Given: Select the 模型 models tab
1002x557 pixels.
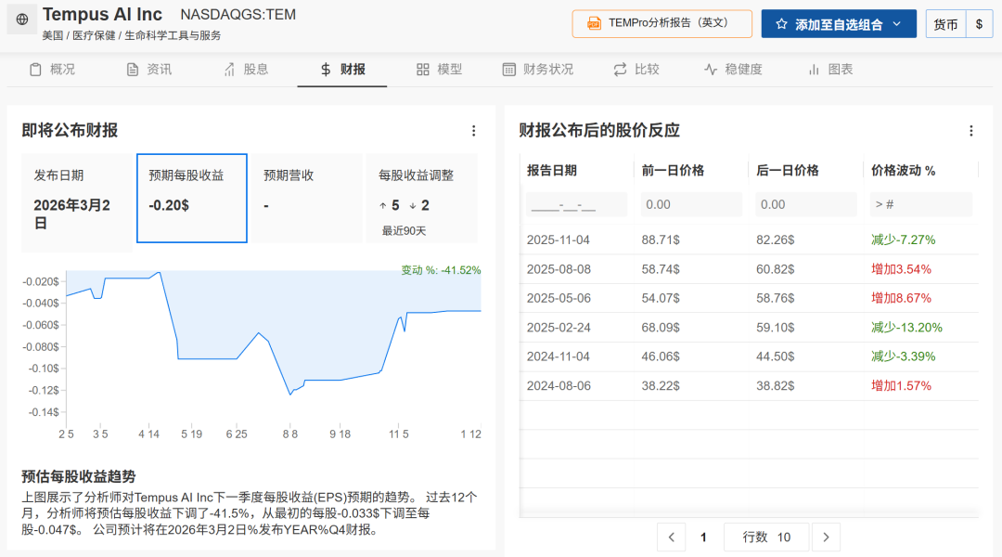Looking at the screenshot, I should 439,70.
